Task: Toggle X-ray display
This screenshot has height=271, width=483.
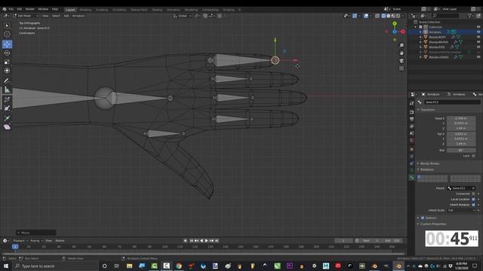Action: [377, 16]
